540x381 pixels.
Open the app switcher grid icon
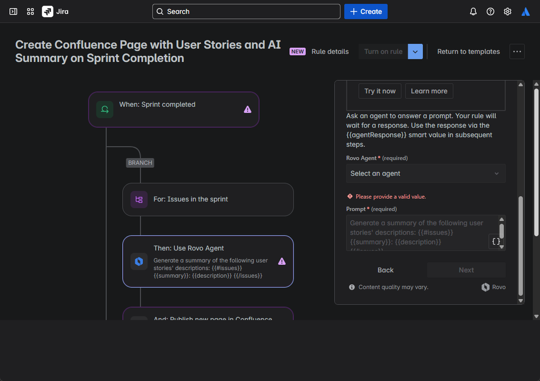pos(30,12)
